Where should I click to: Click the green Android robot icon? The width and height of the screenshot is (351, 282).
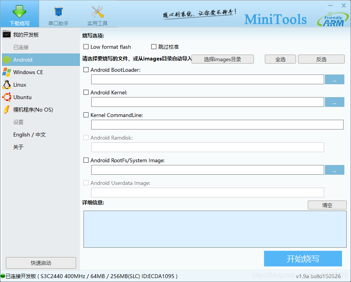click(7, 60)
